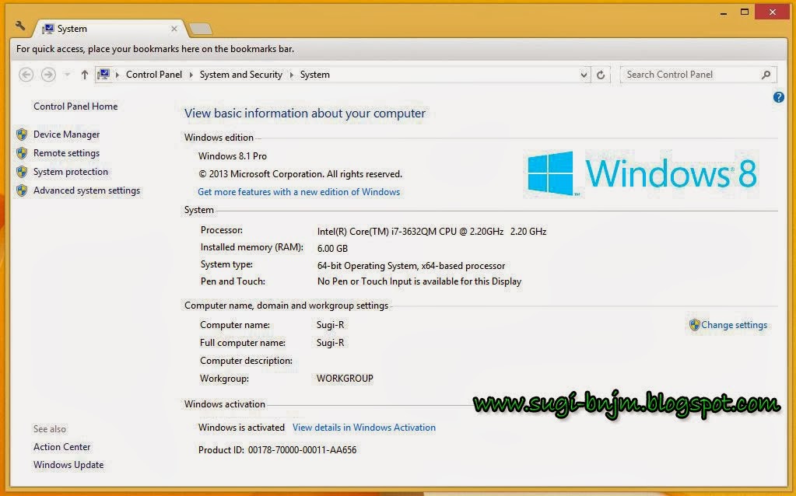Open Remote settings
796x496 pixels.
point(66,153)
